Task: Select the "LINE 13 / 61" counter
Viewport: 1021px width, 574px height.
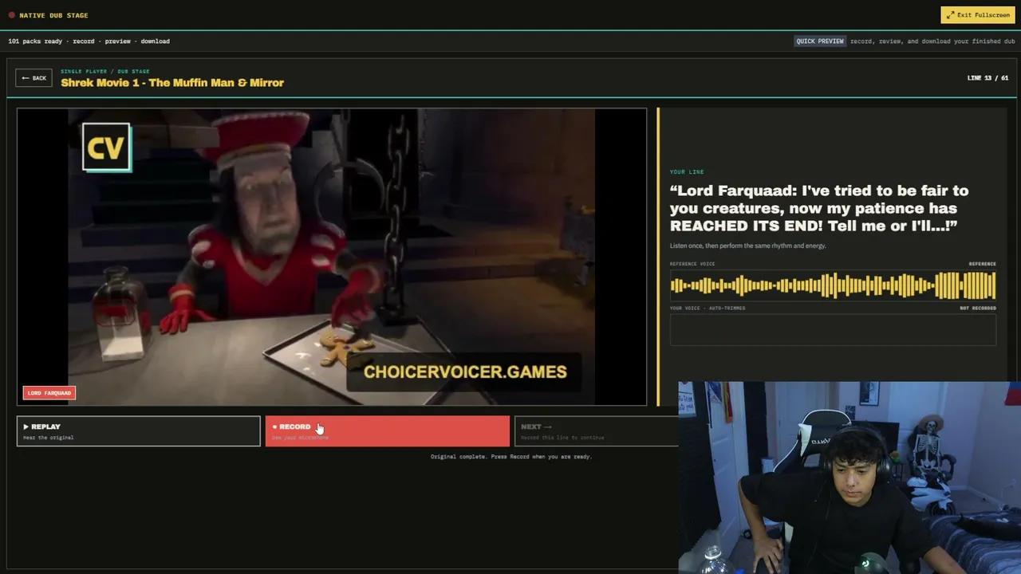Action: [987, 78]
